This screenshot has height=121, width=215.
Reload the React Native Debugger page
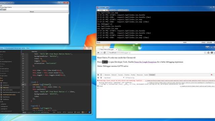point(104,52)
